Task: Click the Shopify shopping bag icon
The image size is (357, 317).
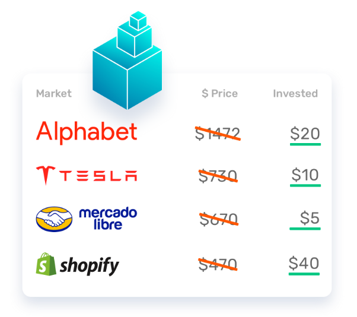Action: pyautogui.click(x=46, y=264)
